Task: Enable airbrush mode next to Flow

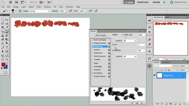Action: click(x=90, y=11)
